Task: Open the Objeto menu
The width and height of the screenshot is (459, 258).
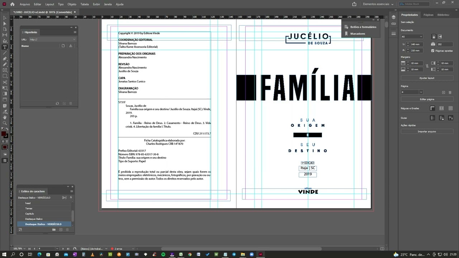Action: (72, 4)
